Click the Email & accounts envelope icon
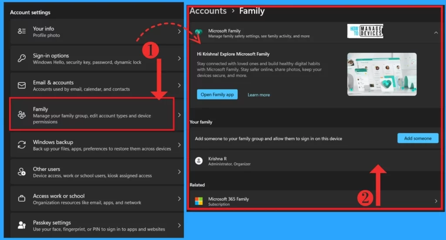The image size is (446, 240). [22, 85]
